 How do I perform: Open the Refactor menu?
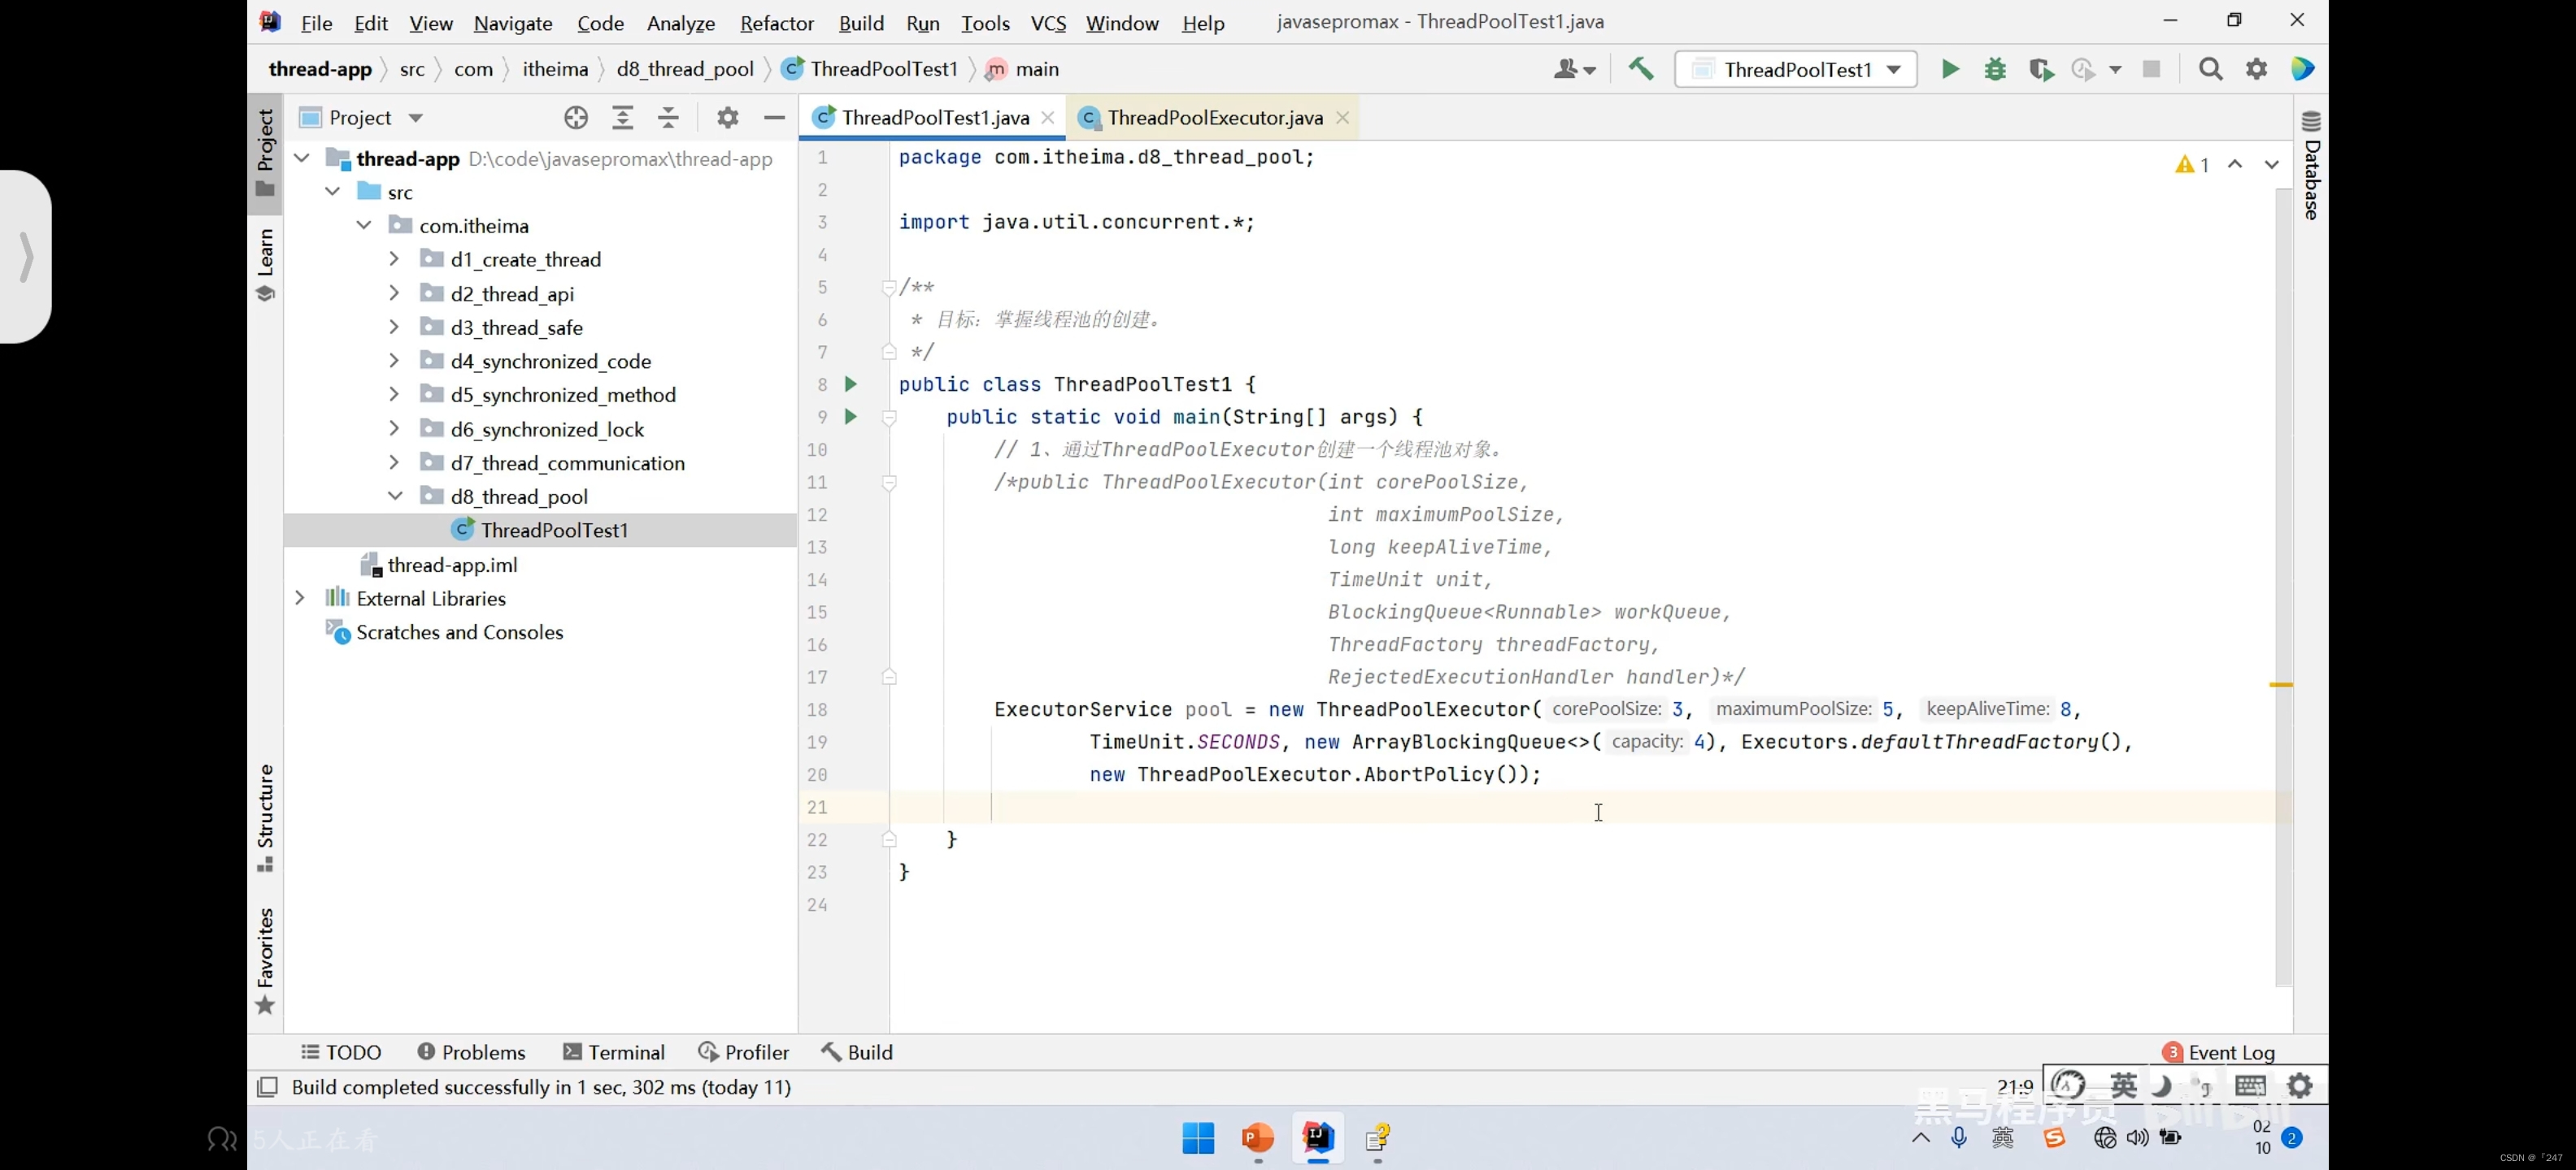(x=776, y=23)
